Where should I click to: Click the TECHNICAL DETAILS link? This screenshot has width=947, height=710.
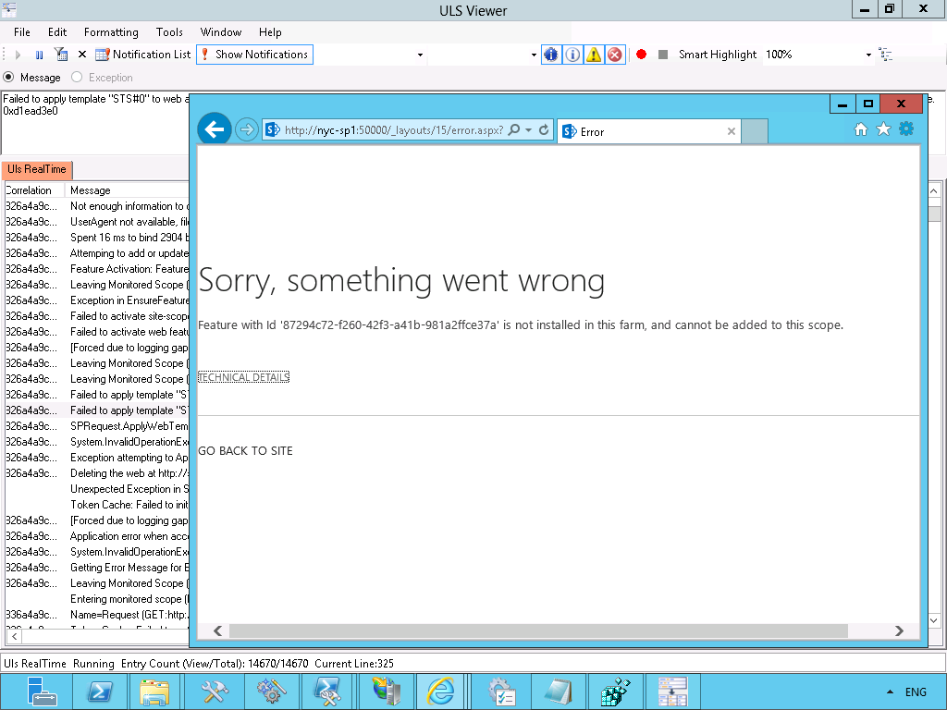coord(243,377)
